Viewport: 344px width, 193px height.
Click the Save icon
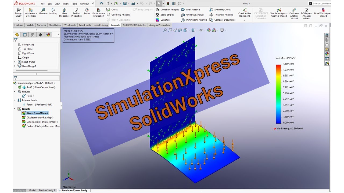point(124,3)
